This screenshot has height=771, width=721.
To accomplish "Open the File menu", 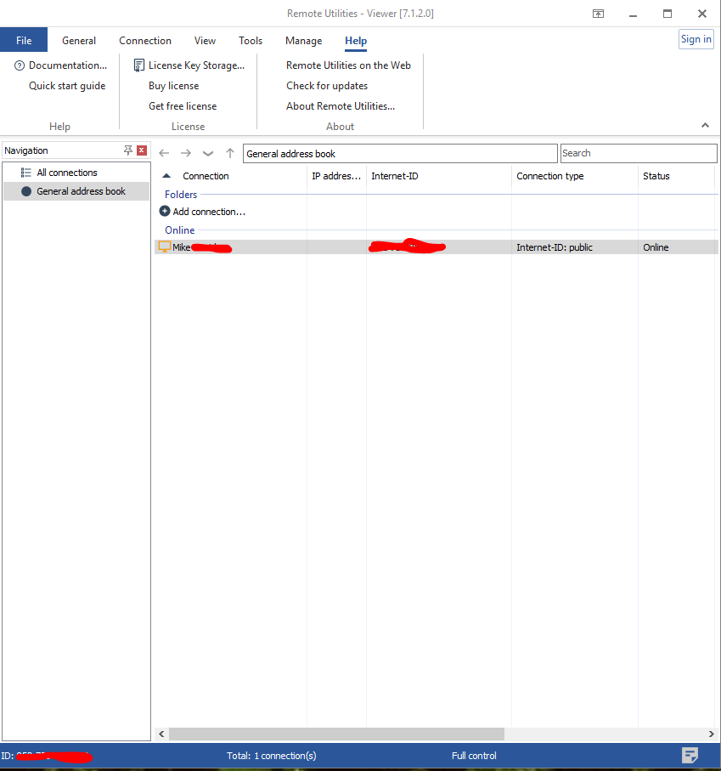I will click(24, 40).
